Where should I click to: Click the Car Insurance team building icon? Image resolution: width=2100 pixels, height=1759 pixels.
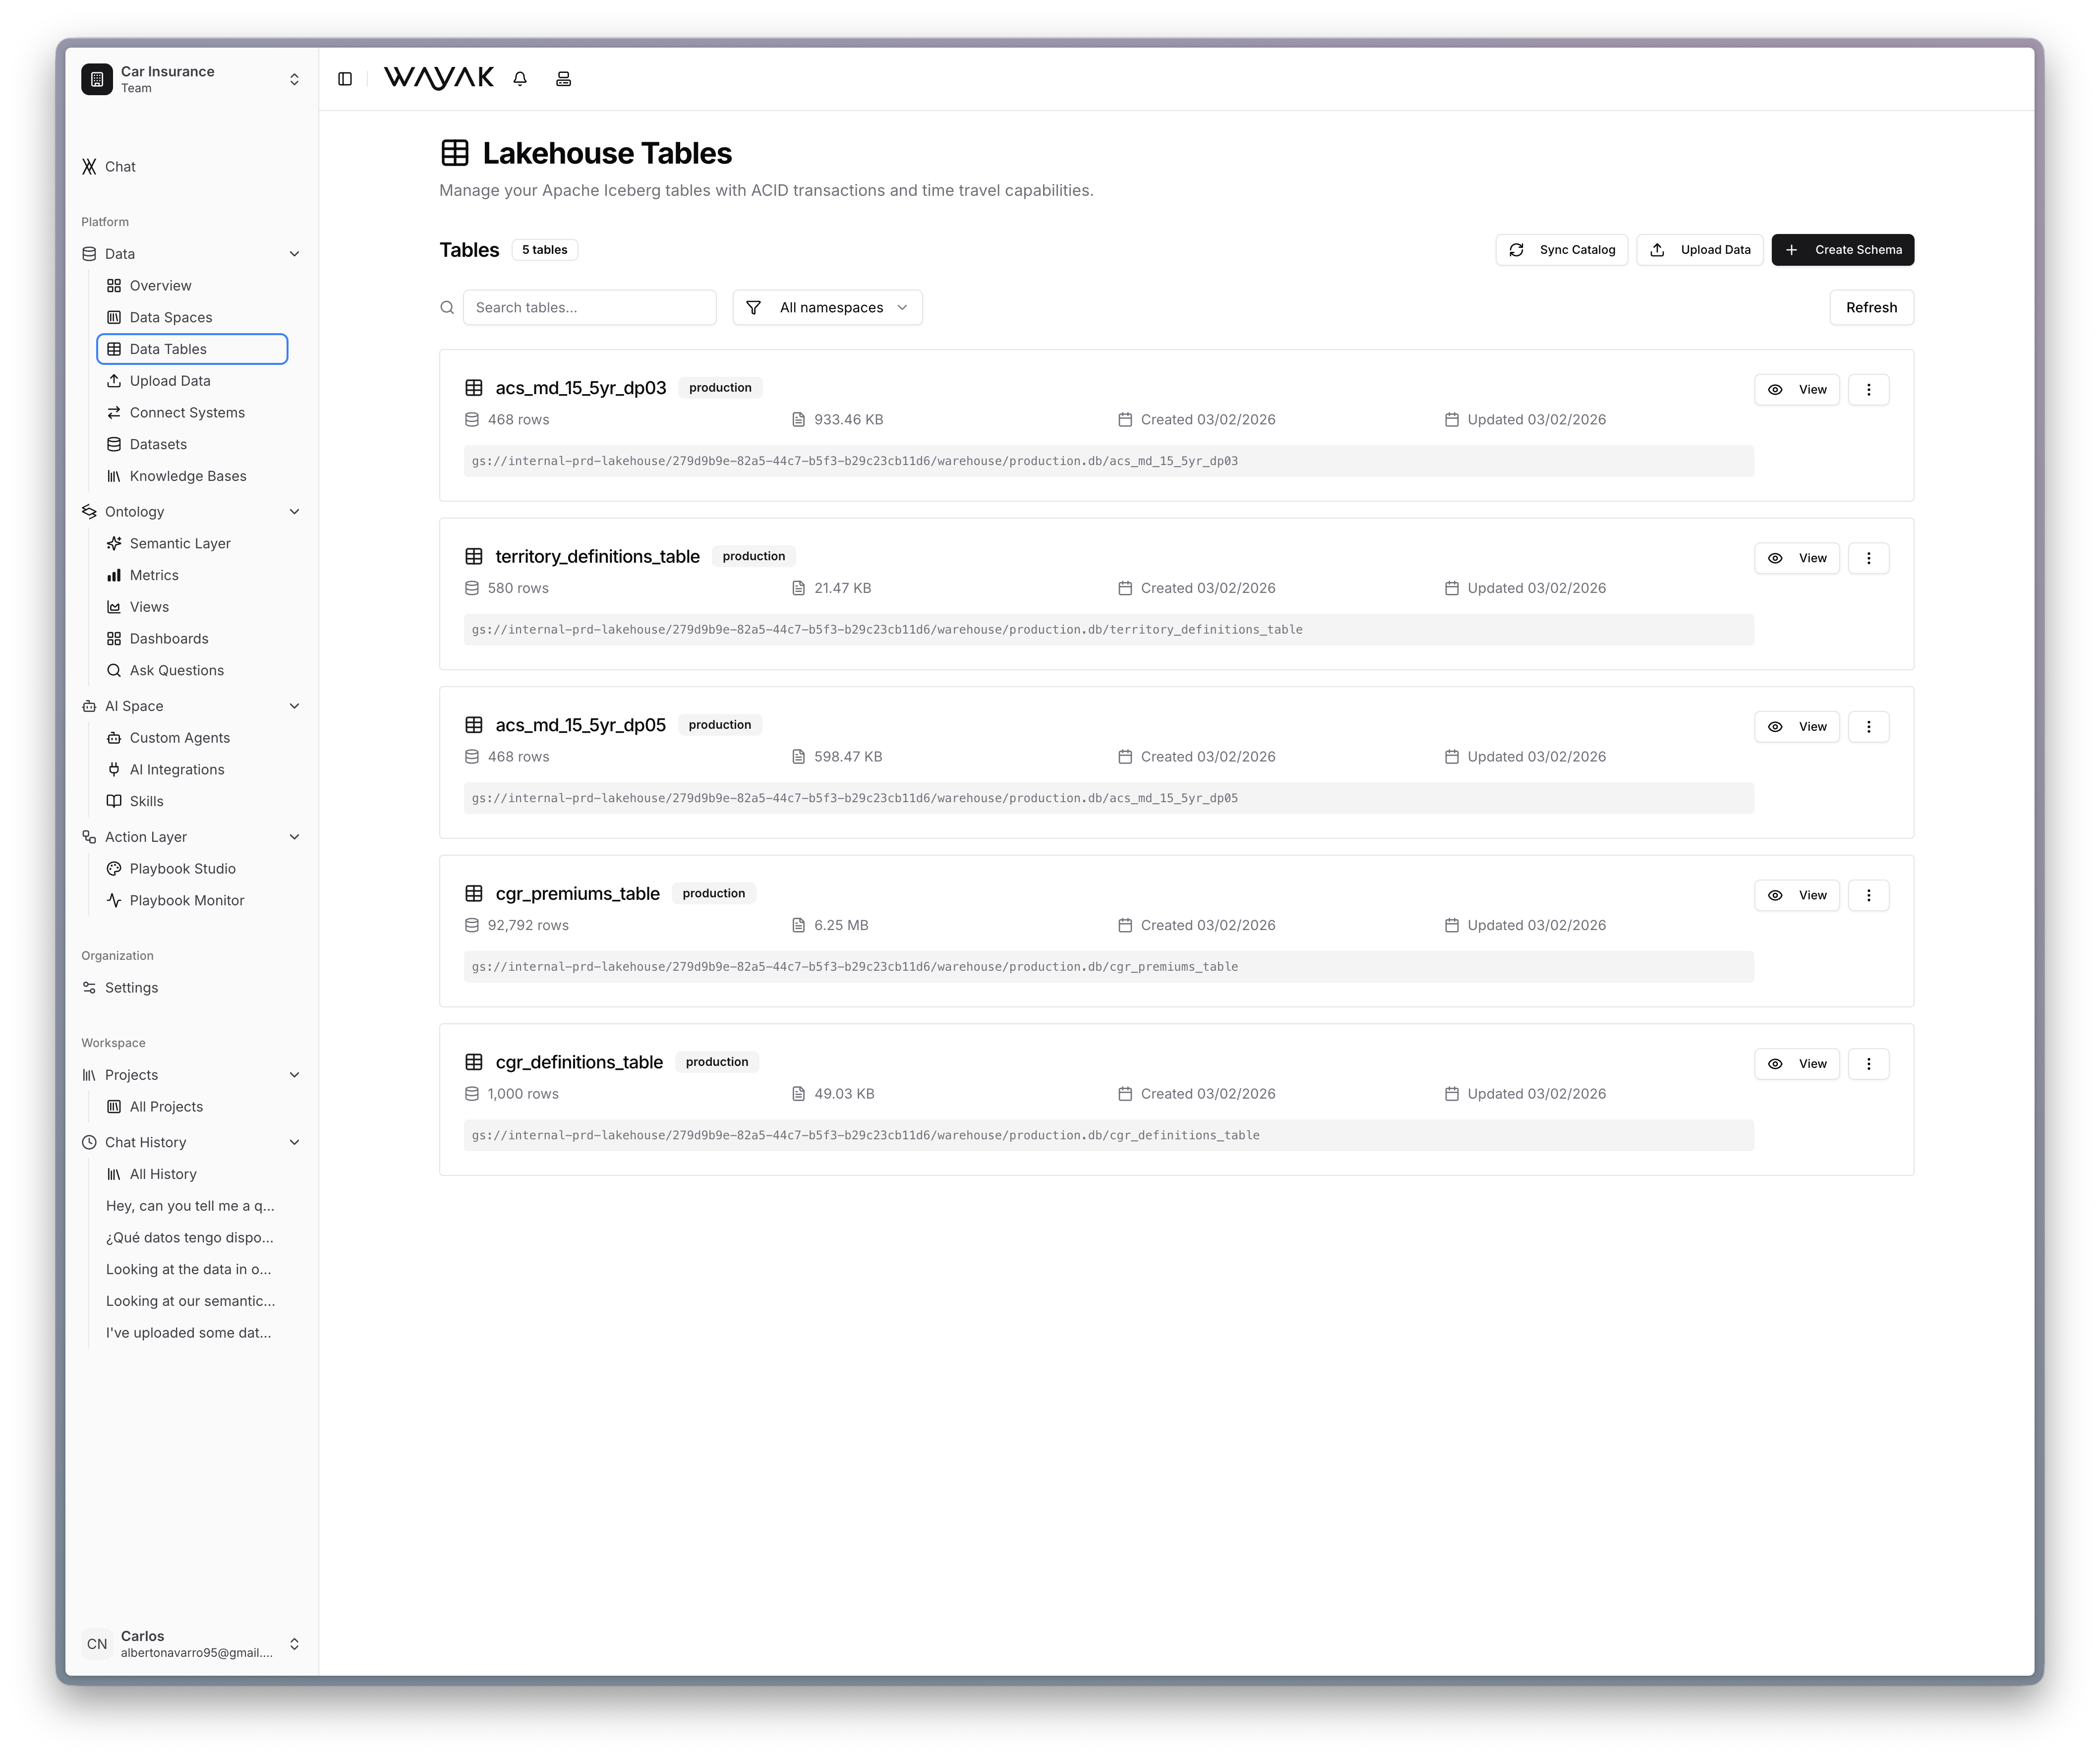click(x=97, y=79)
